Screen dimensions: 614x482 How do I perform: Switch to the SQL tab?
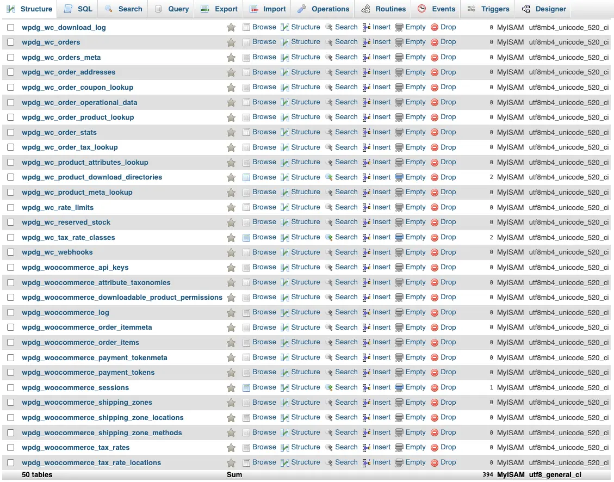click(x=78, y=9)
